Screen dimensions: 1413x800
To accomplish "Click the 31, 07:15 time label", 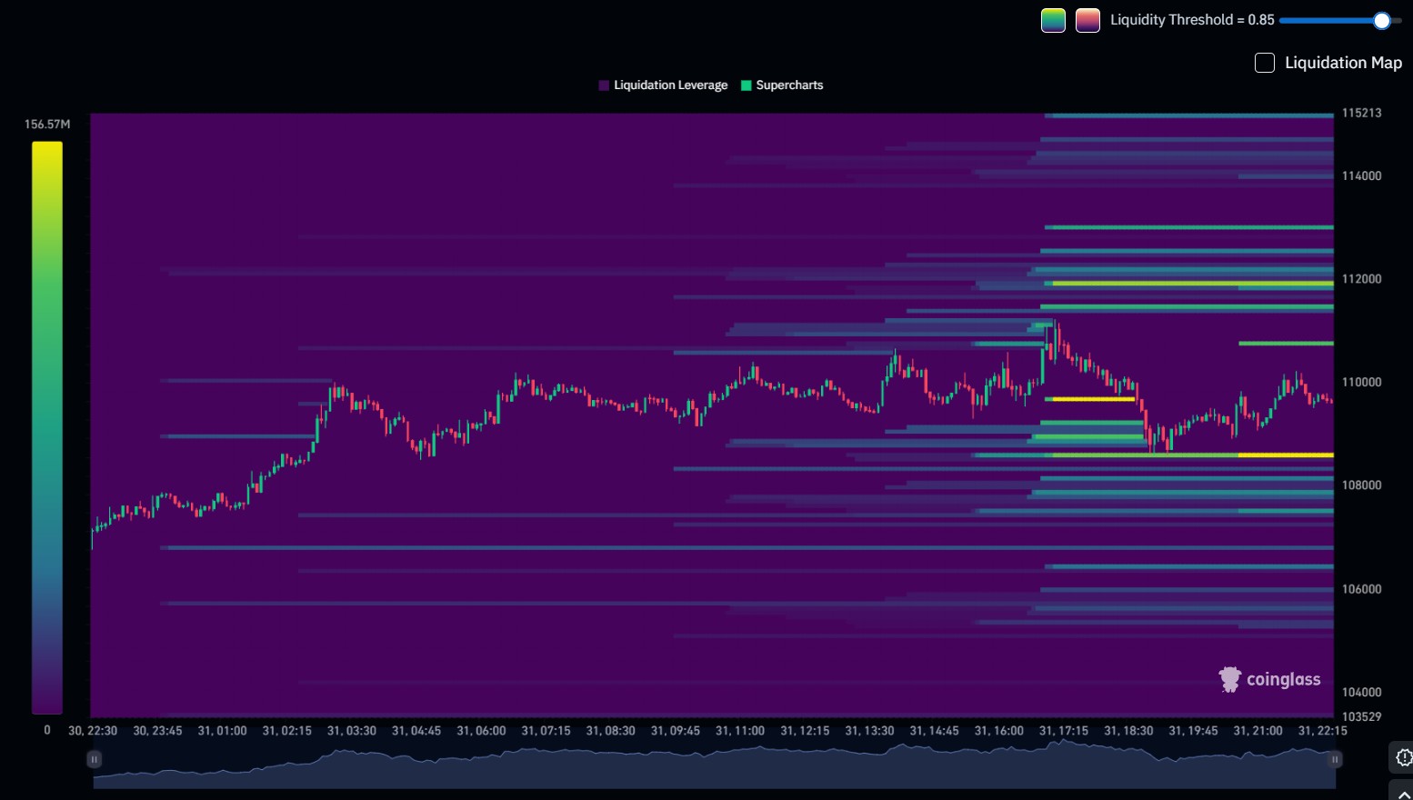I will tap(546, 731).
